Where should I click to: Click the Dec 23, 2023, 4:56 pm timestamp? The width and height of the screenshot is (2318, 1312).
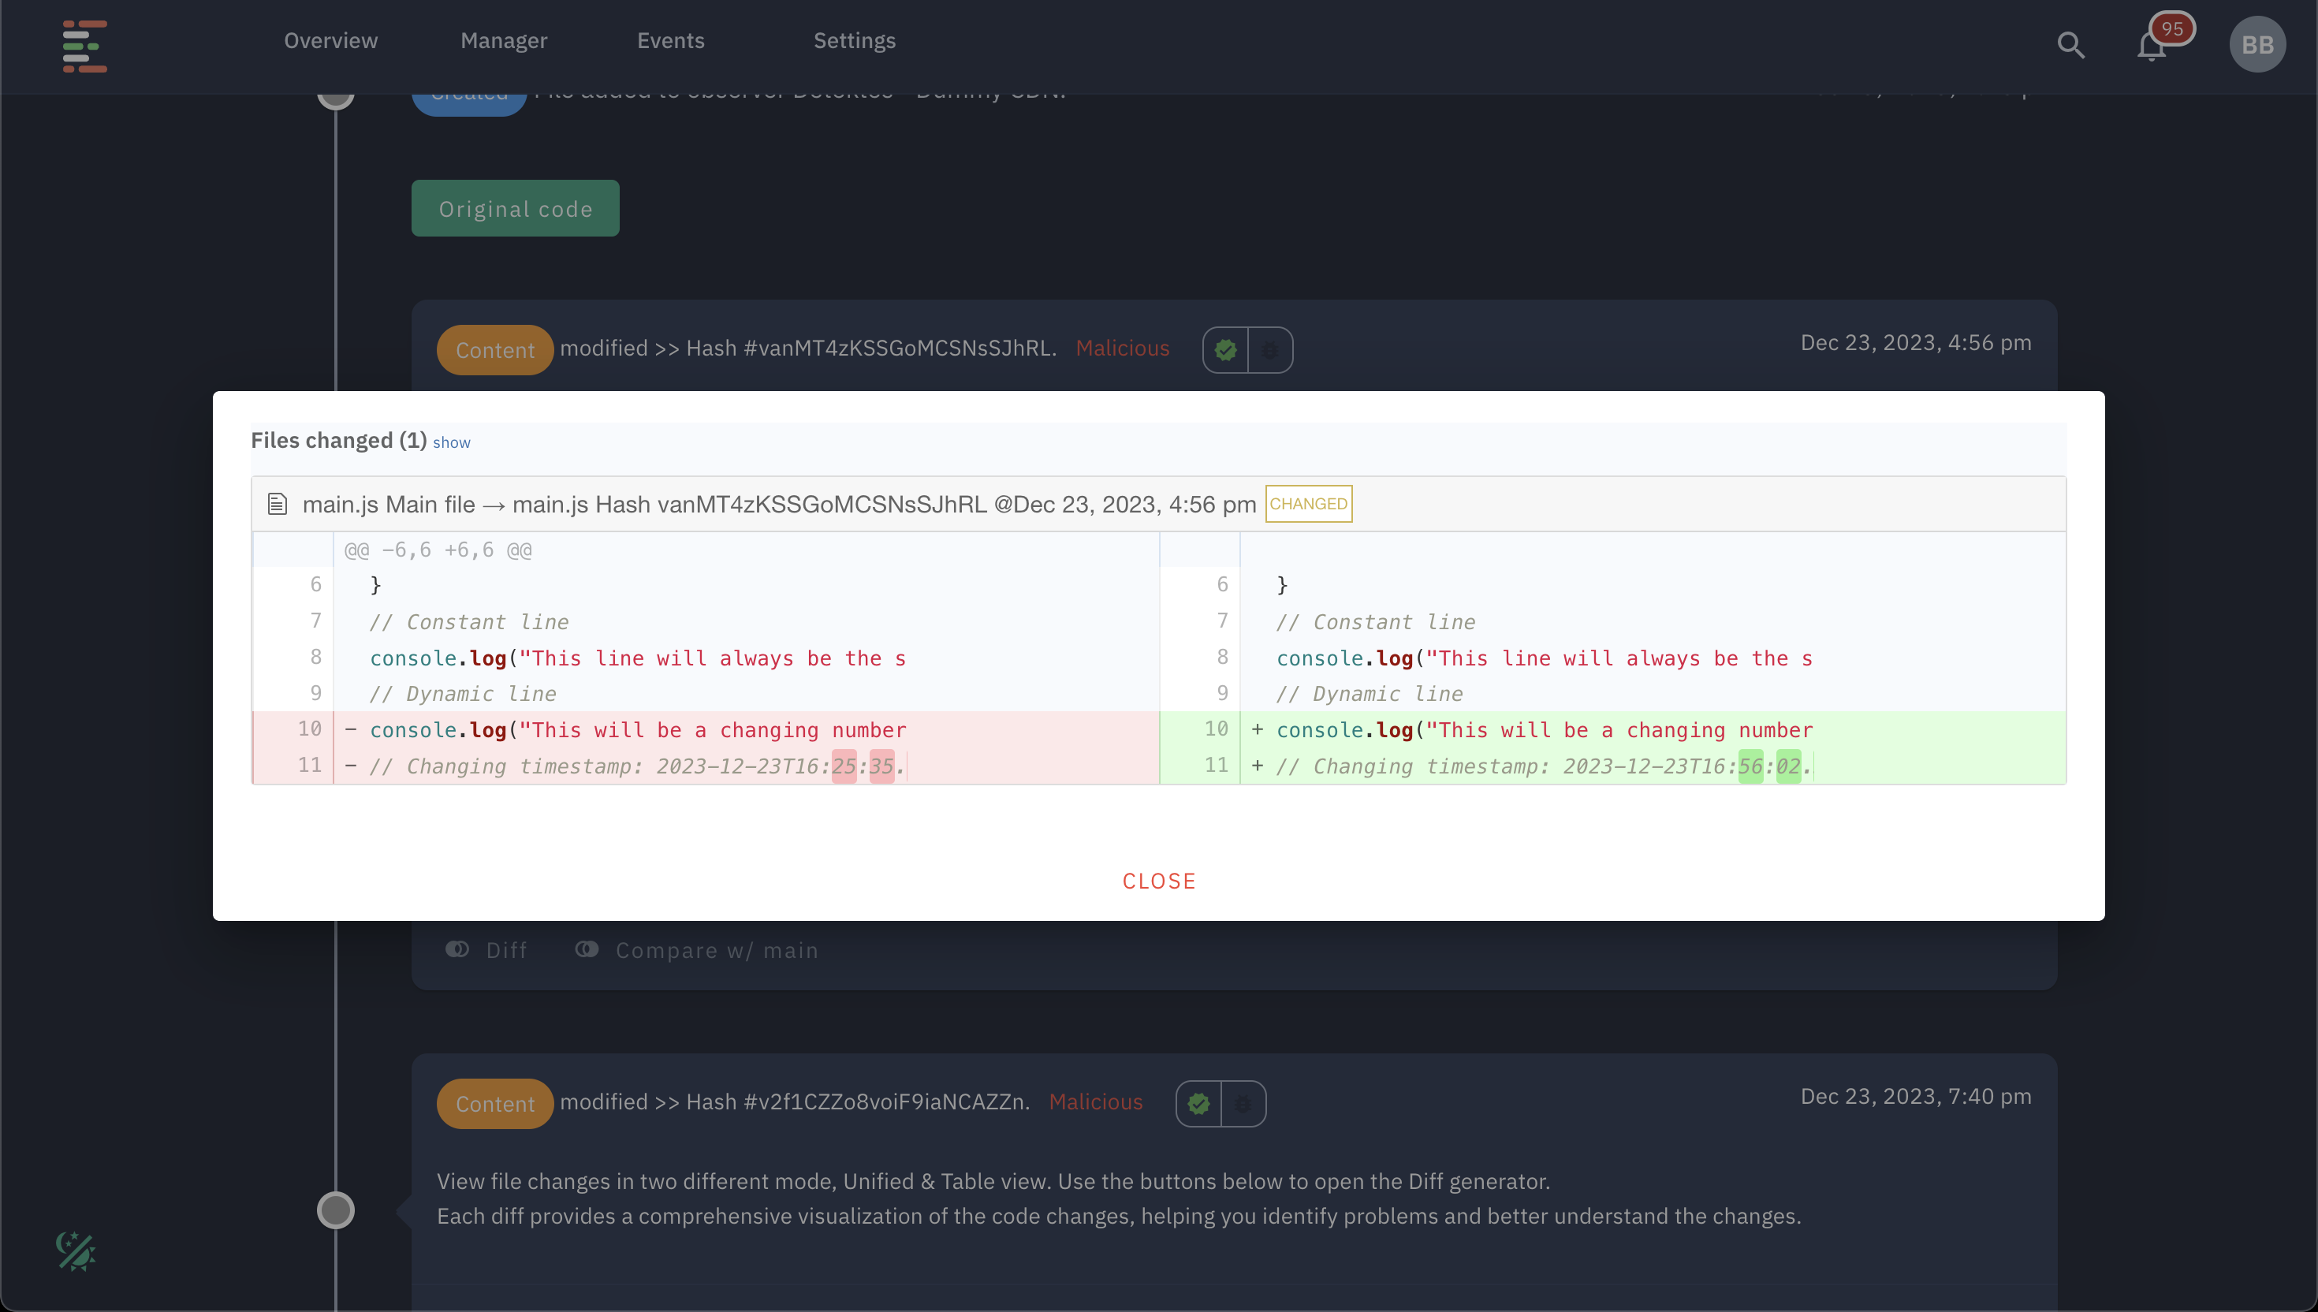pos(1915,342)
